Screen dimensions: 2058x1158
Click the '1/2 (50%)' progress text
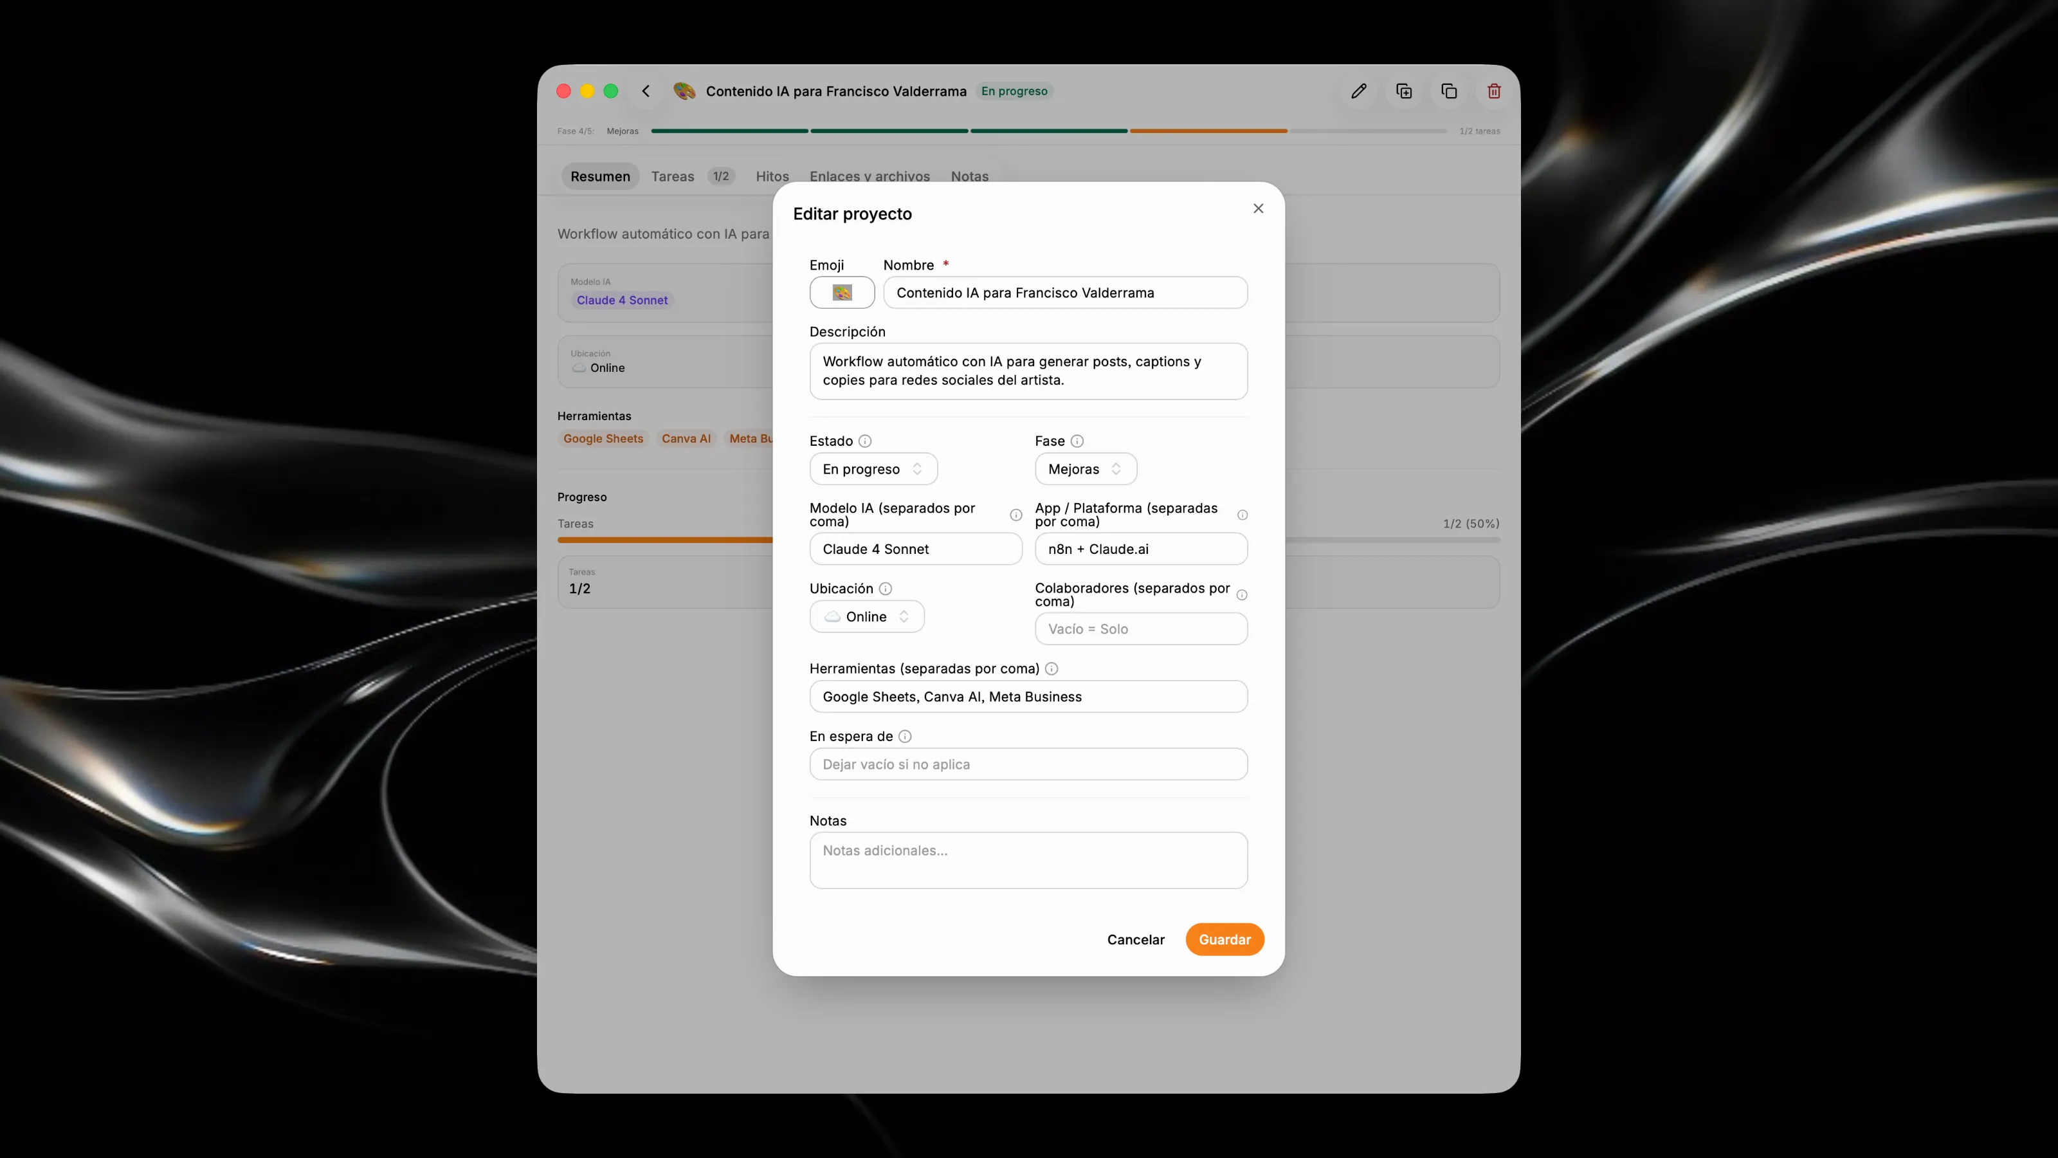coord(1471,524)
